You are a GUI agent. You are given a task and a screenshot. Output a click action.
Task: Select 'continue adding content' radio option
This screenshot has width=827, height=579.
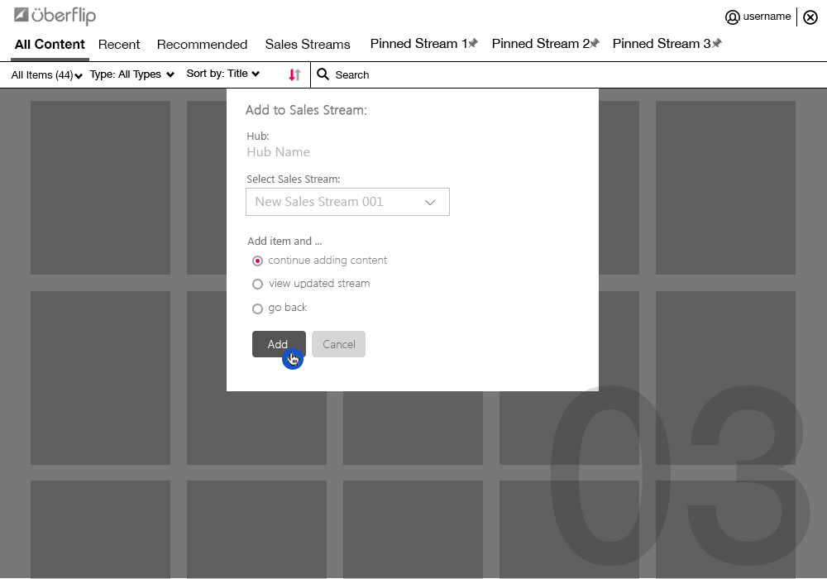[x=257, y=261]
